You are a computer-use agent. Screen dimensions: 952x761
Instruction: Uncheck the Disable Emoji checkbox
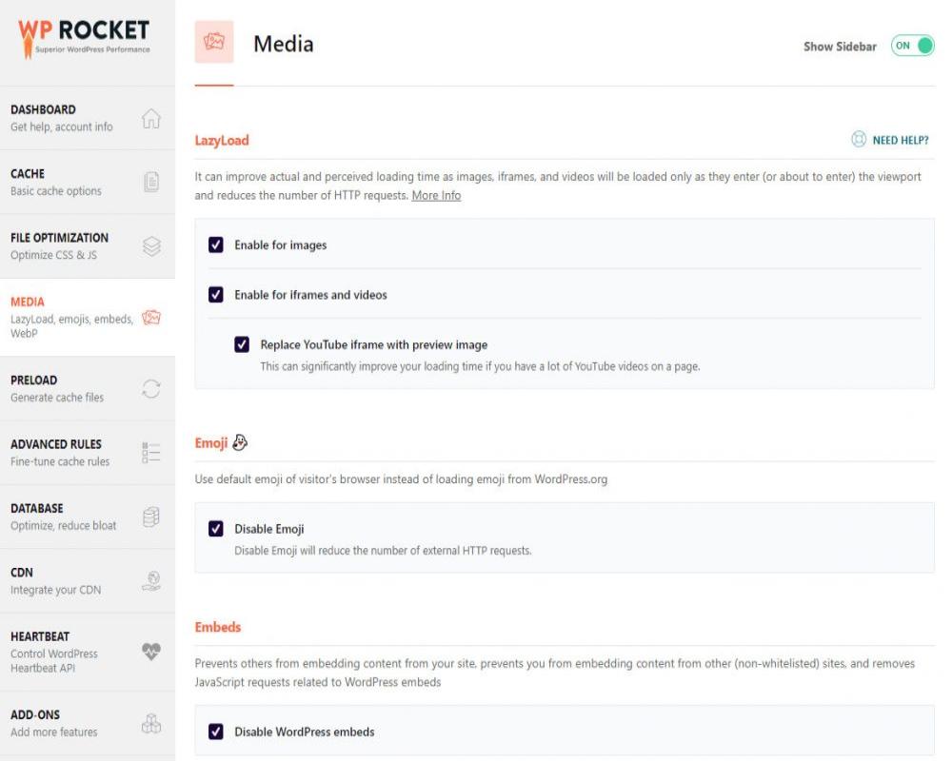[x=216, y=529]
